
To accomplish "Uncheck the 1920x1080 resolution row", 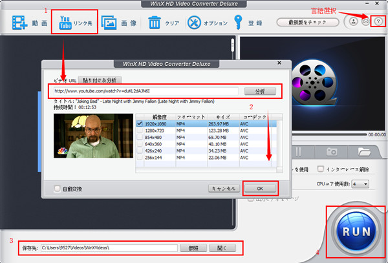I will point(140,123).
